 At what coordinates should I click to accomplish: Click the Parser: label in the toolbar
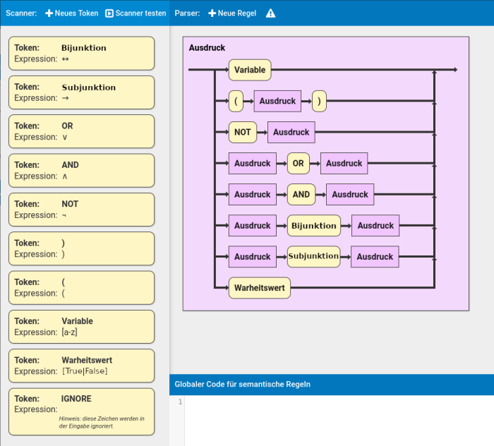(x=188, y=13)
